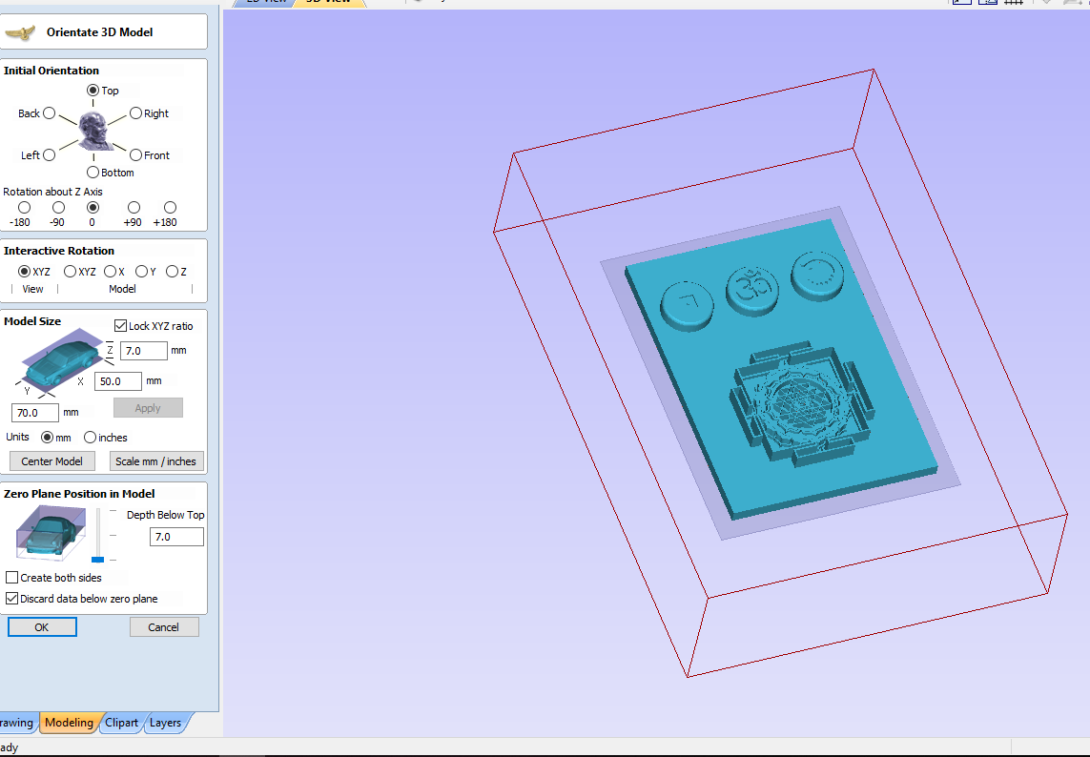Enable the Create both sides option

tap(13, 577)
